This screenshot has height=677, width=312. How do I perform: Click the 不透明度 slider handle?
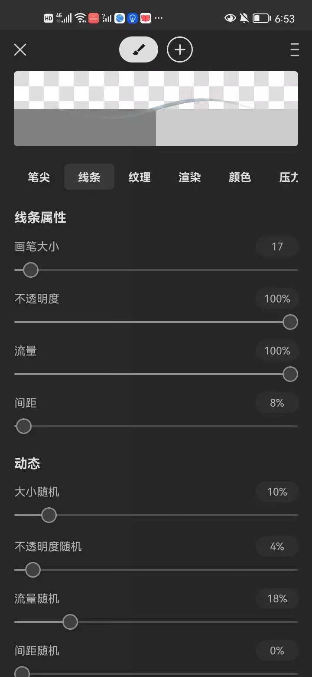pos(290,322)
